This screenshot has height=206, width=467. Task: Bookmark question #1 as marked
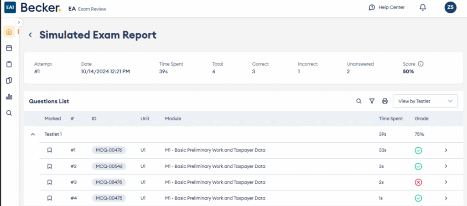point(50,150)
